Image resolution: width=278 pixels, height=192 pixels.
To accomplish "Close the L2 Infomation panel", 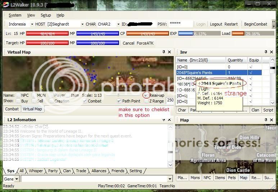I will 169,120.
